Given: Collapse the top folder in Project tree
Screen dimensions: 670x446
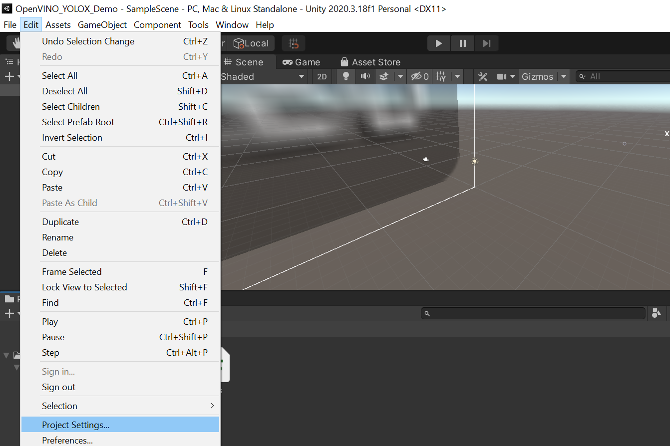Looking at the screenshot, I should tap(6, 355).
